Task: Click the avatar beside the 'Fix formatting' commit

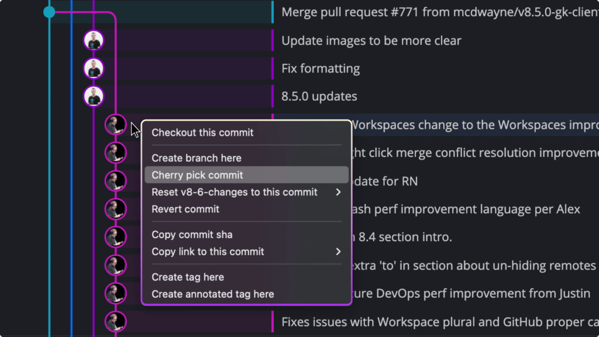Action: [x=94, y=68]
